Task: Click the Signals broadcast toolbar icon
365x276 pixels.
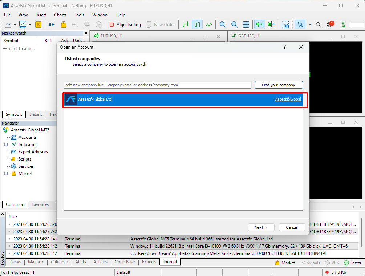Action: point(75,24)
